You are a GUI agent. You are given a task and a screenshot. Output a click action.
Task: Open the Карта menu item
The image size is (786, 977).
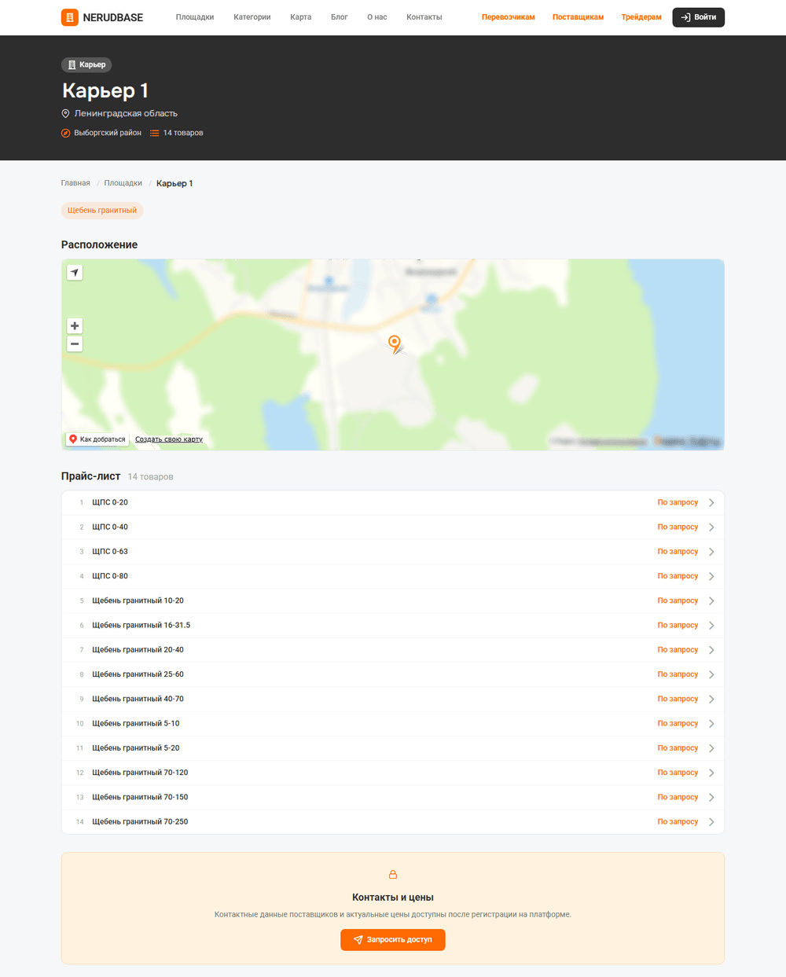click(x=301, y=17)
